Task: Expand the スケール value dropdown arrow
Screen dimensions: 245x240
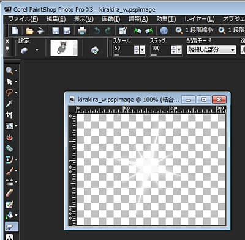Action: pos(143,49)
